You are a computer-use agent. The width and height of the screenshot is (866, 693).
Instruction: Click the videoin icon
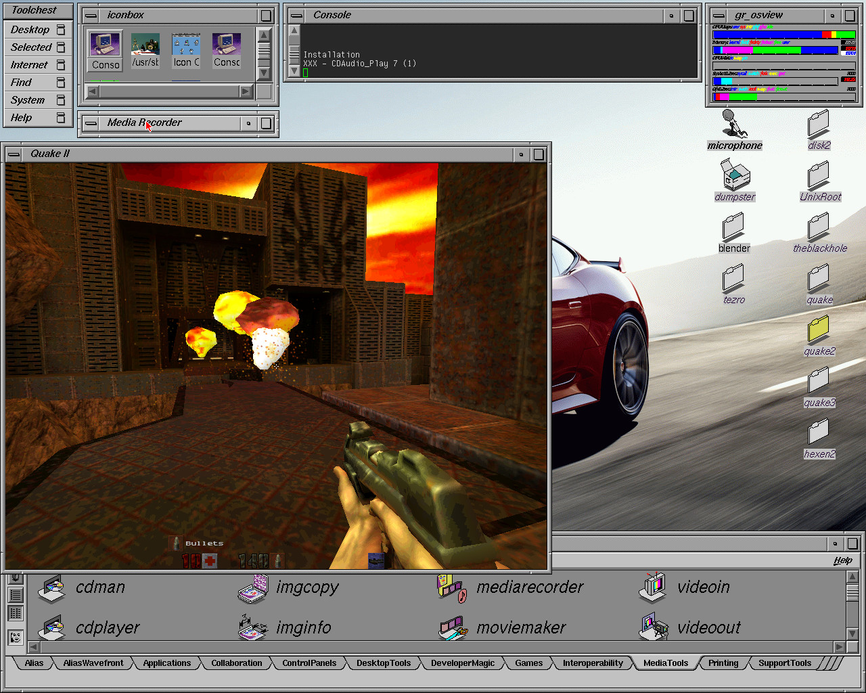(653, 587)
